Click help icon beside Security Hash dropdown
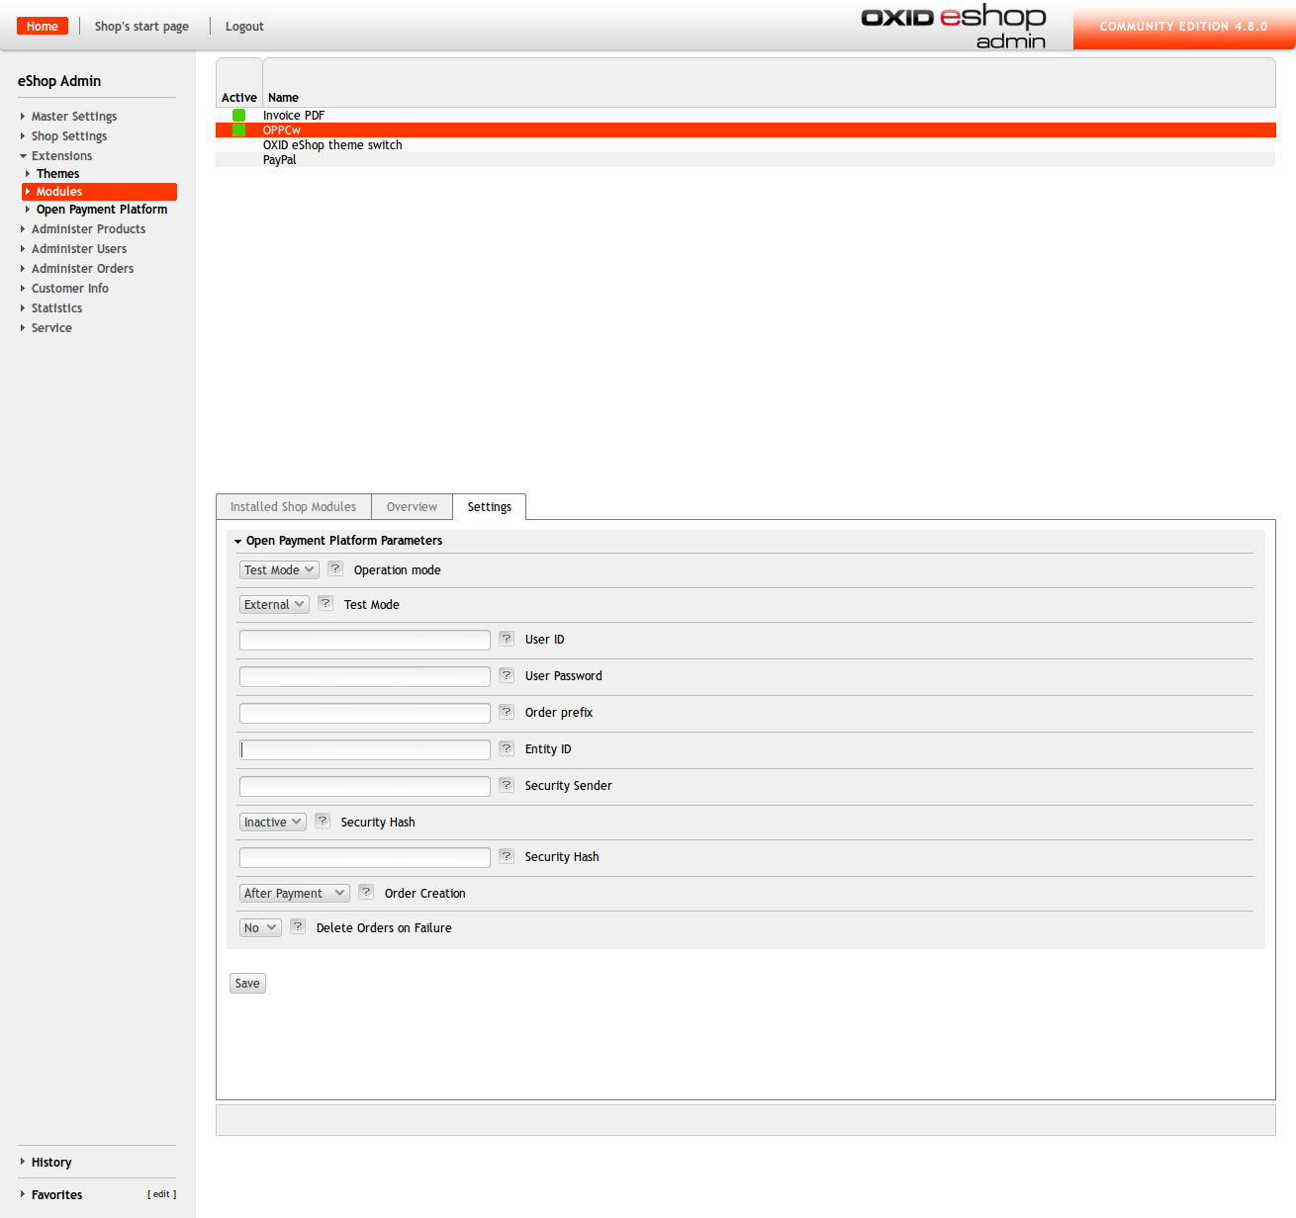The image size is (1296, 1218). click(x=323, y=821)
